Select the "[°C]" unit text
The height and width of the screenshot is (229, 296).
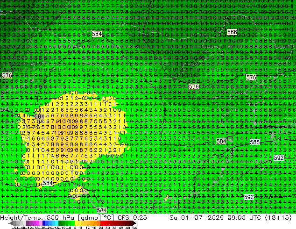pyautogui.click(x=108, y=218)
